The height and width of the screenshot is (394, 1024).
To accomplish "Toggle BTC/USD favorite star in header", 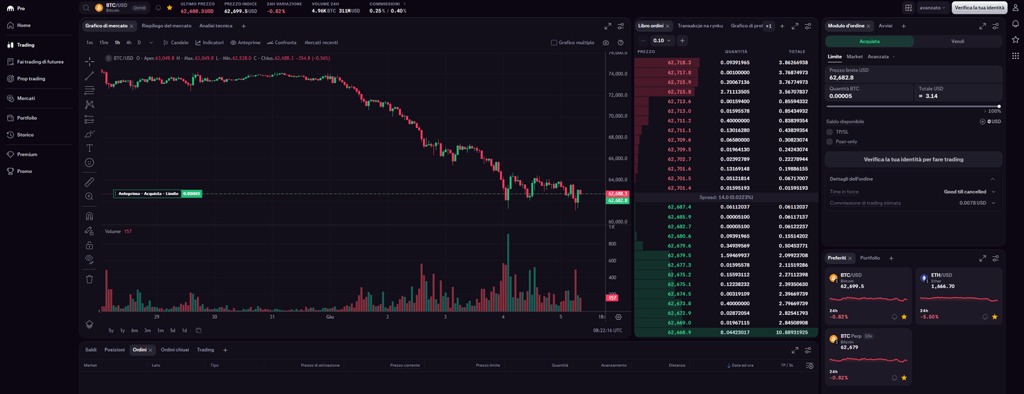I will coord(169,8).
